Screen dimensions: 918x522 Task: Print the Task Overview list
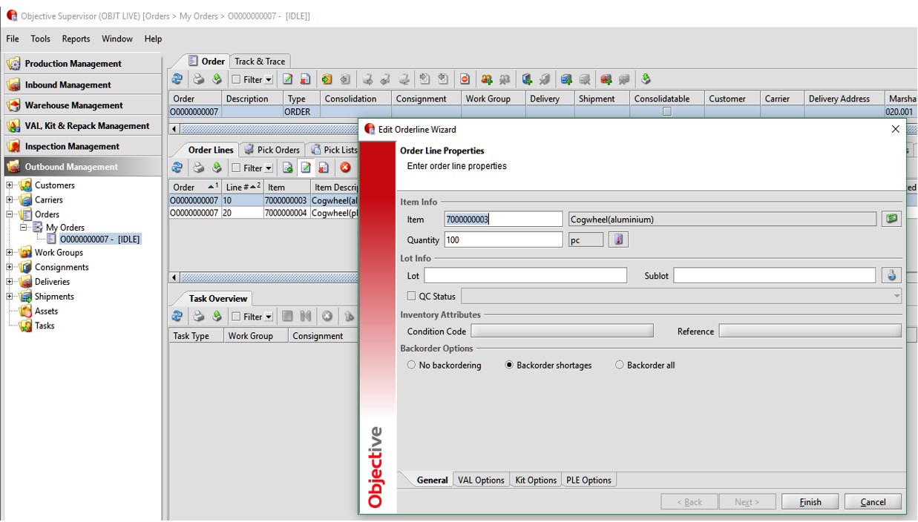click(x=198, y=317)
